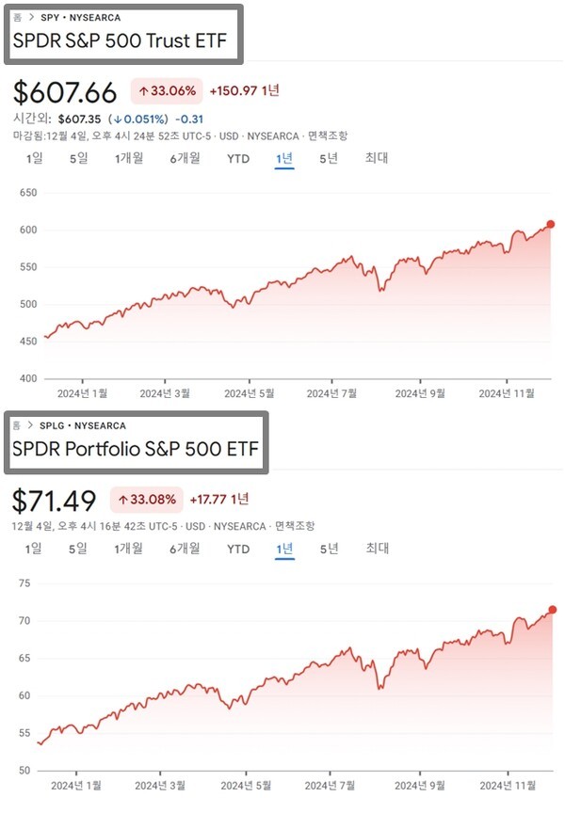The height and width of the screenshot is (813, 565).
Task: Show YTD range on SPY chart
Action: tap(238, 158)
